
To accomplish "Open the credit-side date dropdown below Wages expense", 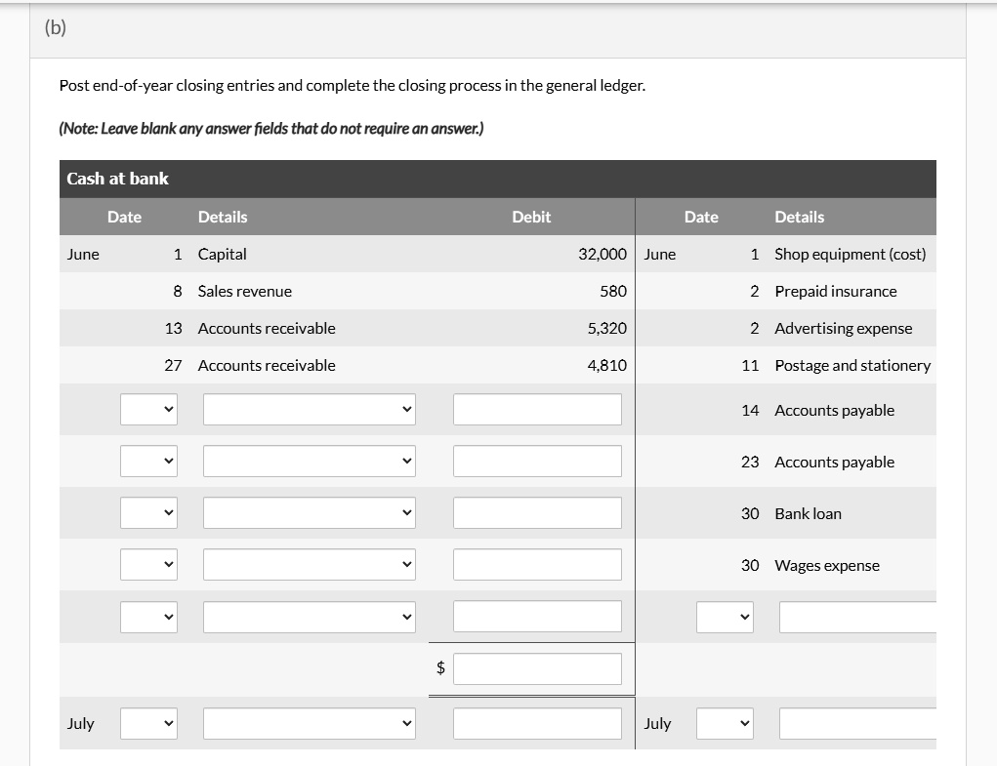I will (x=725, y=617).
